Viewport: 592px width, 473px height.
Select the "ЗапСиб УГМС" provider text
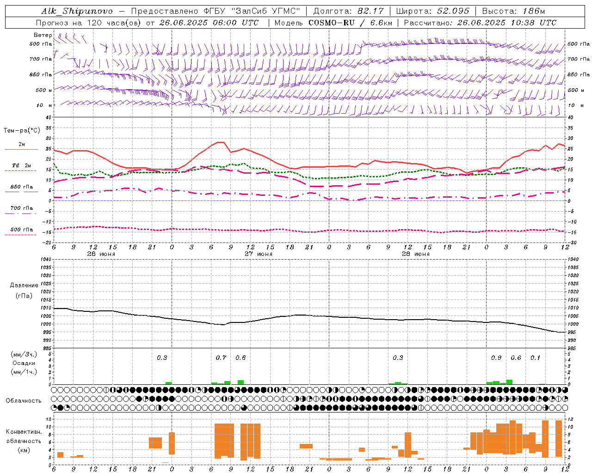pyautogui.click(x=266, y=11)
